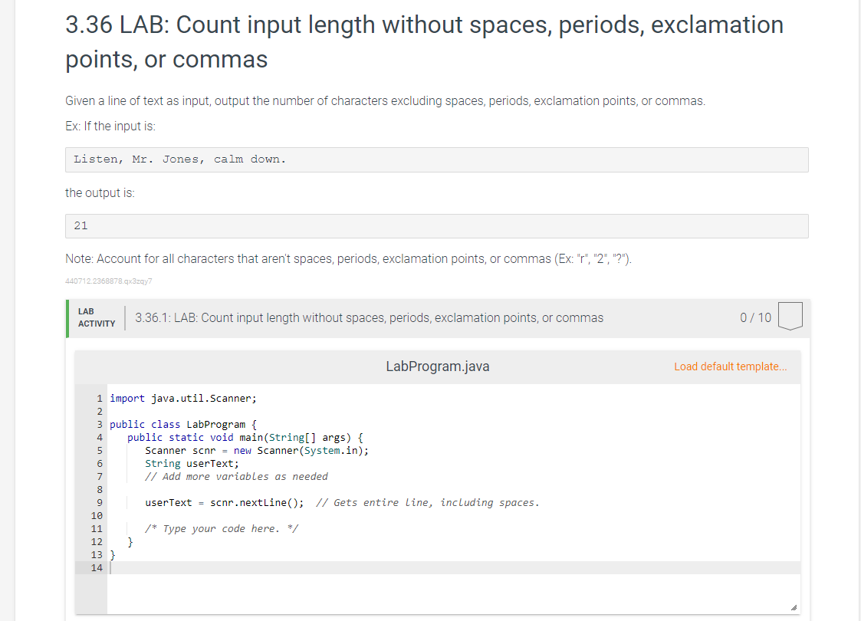Click the completion badge icon next to 0 / 10
The width and height of the screenshot is (861, 621).
pyautogui.click(x=790, y=317)
